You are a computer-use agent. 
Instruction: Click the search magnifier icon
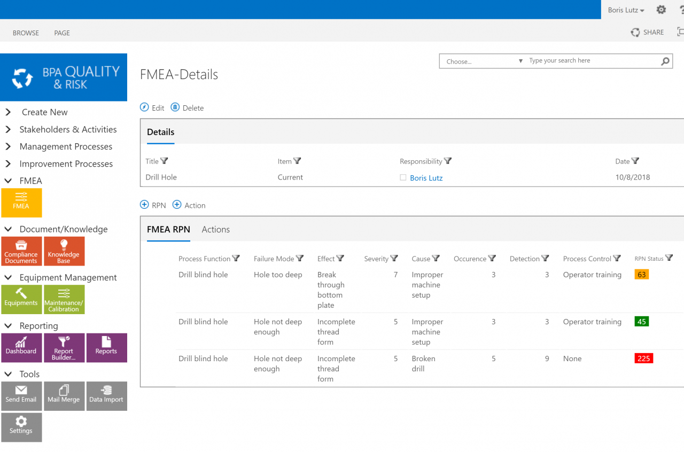pyautogui.click(x=665, y=61)
